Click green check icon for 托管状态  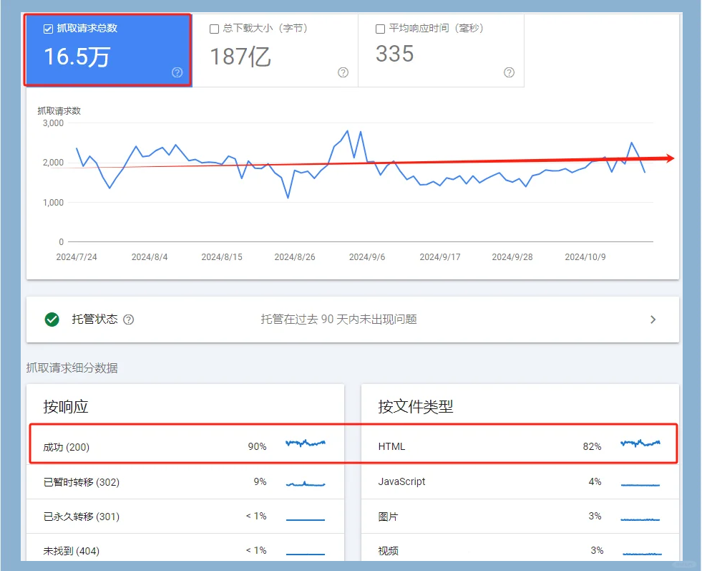pos(52,320)
